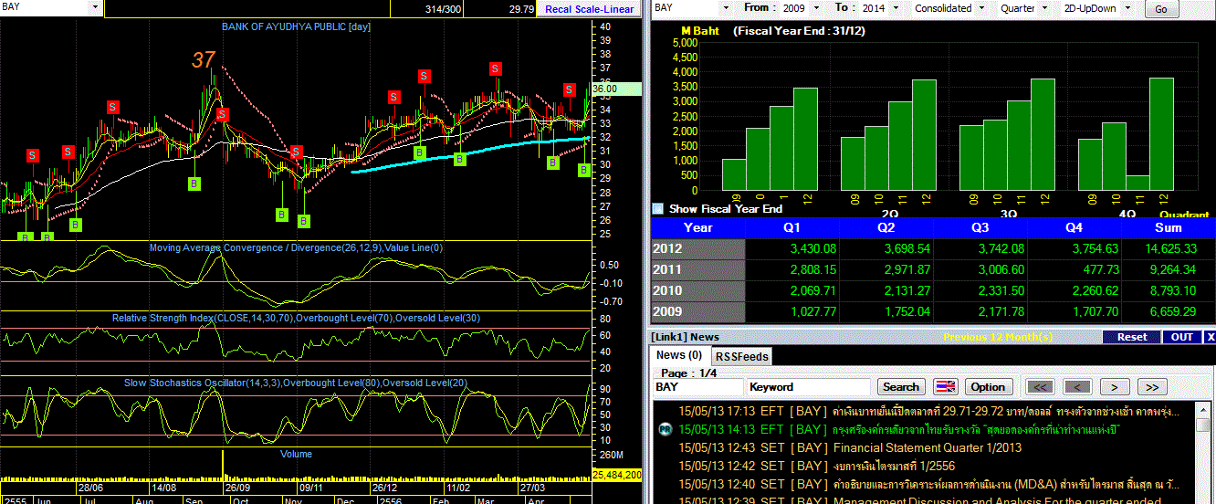1216x504 pixels.
Task: Click the red S marker under the 37 label
Action: (222, 114)
